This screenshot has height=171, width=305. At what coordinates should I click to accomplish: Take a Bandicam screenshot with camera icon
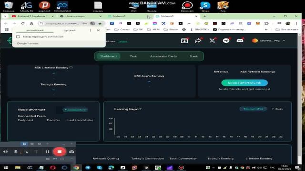click(x=71, y=152)
